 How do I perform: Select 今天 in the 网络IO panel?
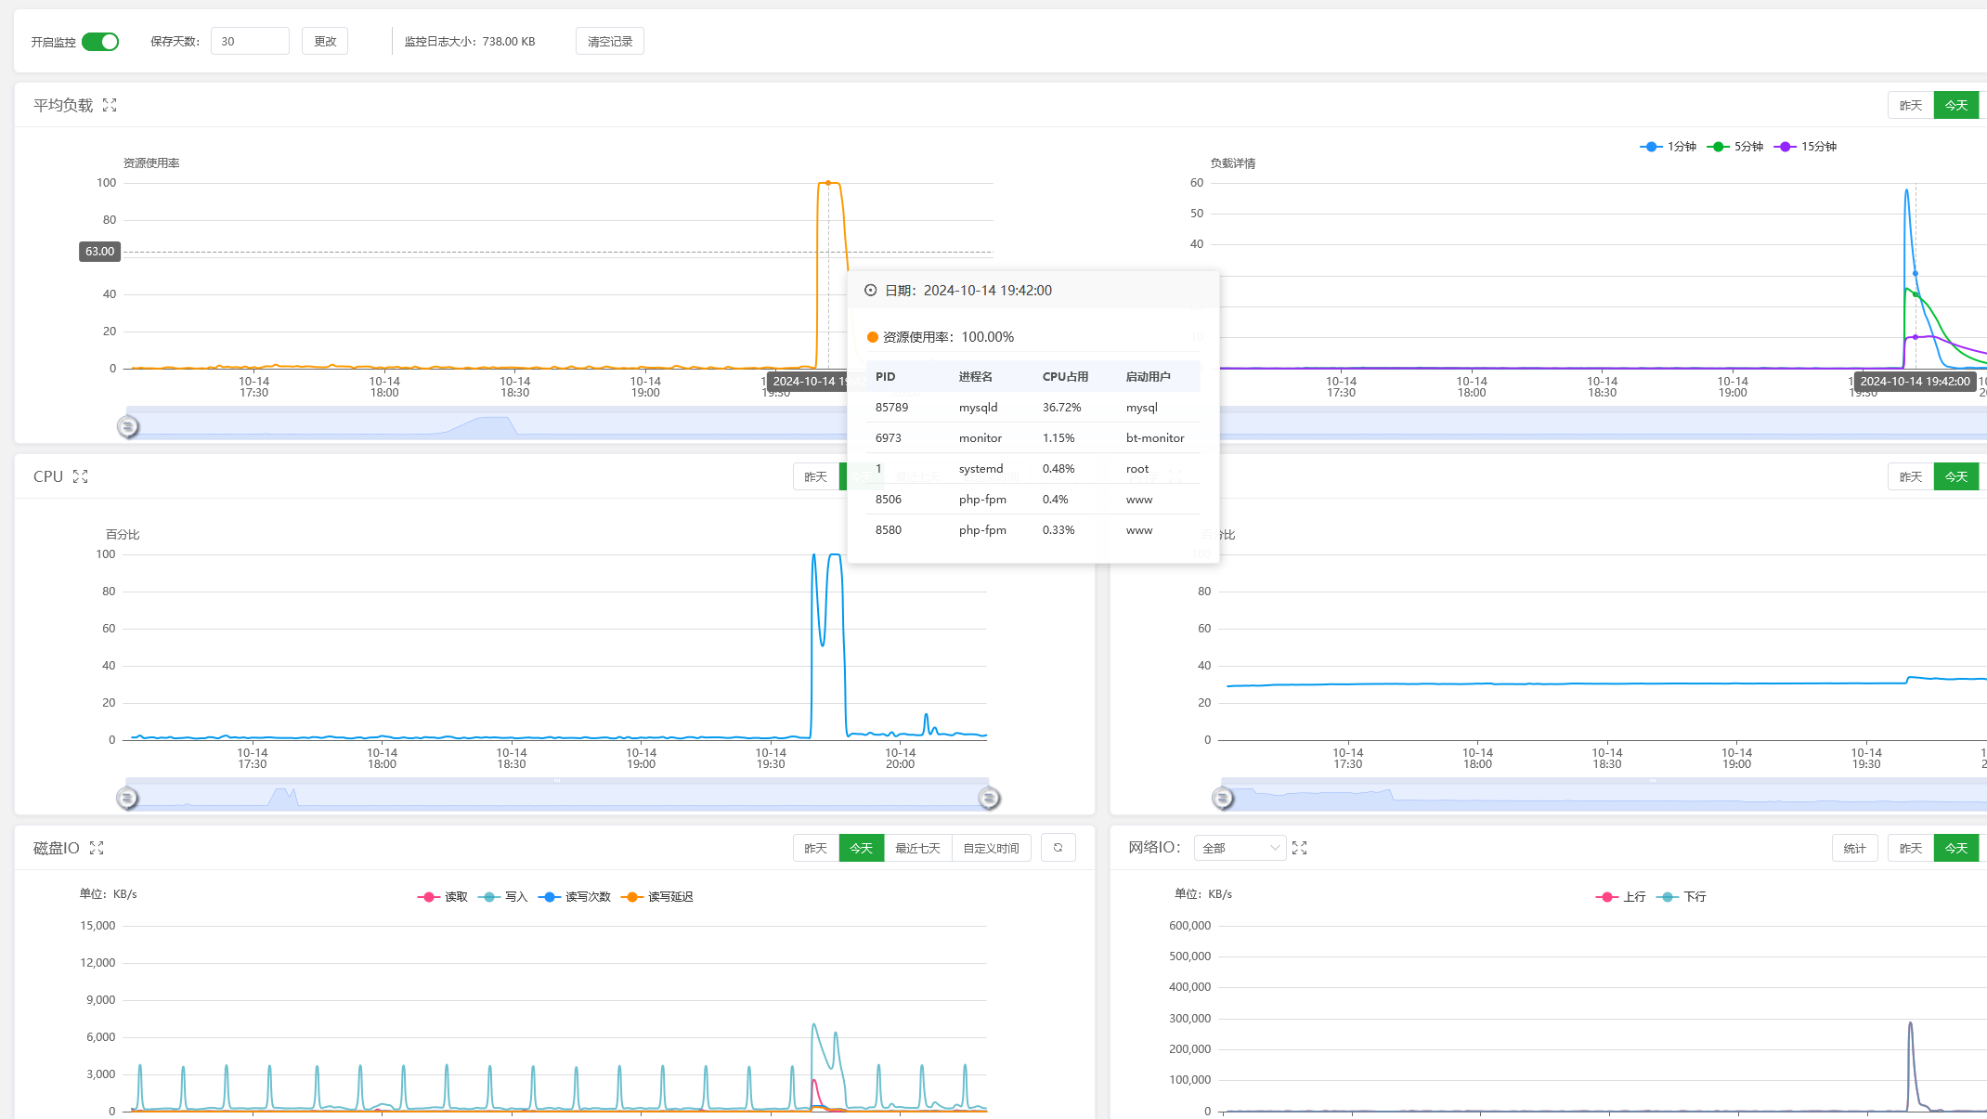point(1956,848)
